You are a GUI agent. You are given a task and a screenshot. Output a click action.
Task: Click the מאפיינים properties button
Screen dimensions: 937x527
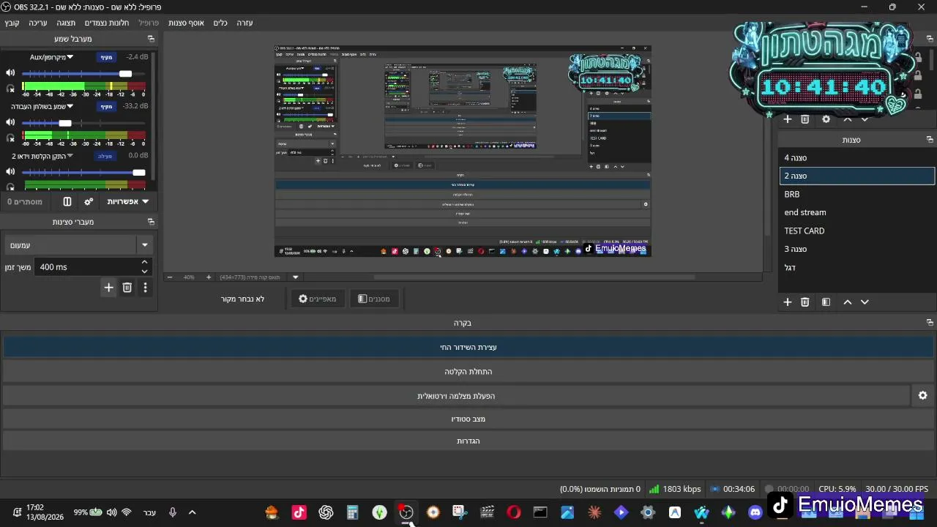coord(318,299)
